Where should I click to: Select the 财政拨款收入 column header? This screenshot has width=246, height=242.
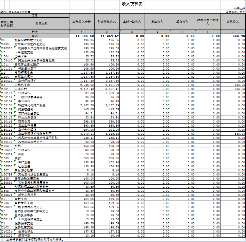[x=107, y=22]
